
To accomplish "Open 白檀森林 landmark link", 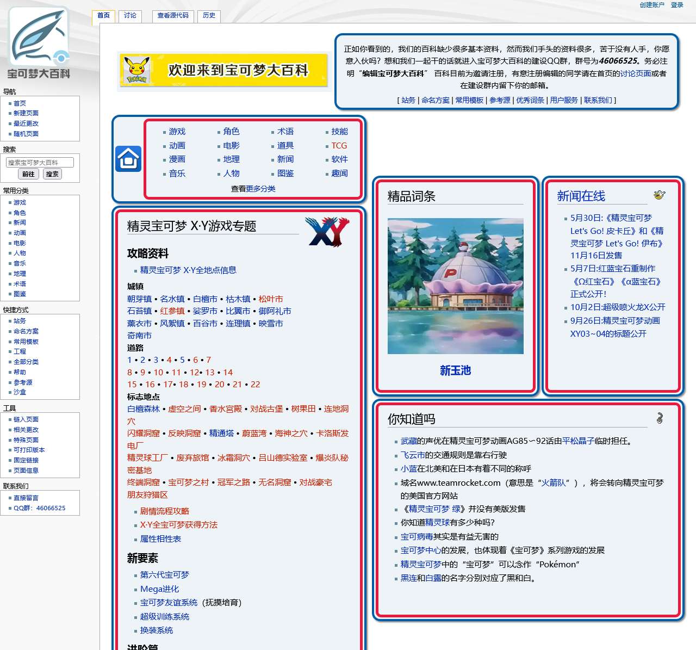I will [144, 409].
